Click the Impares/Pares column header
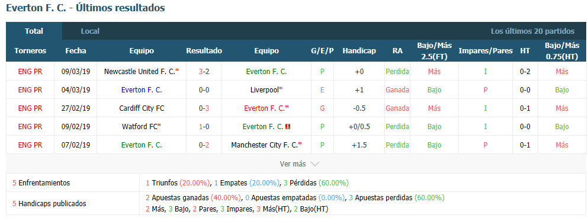 (485, 51)
